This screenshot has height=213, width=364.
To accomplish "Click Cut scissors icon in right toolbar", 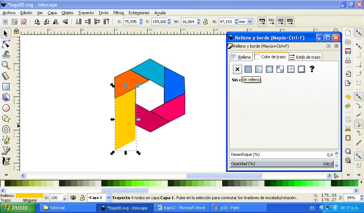I will 348,129.
